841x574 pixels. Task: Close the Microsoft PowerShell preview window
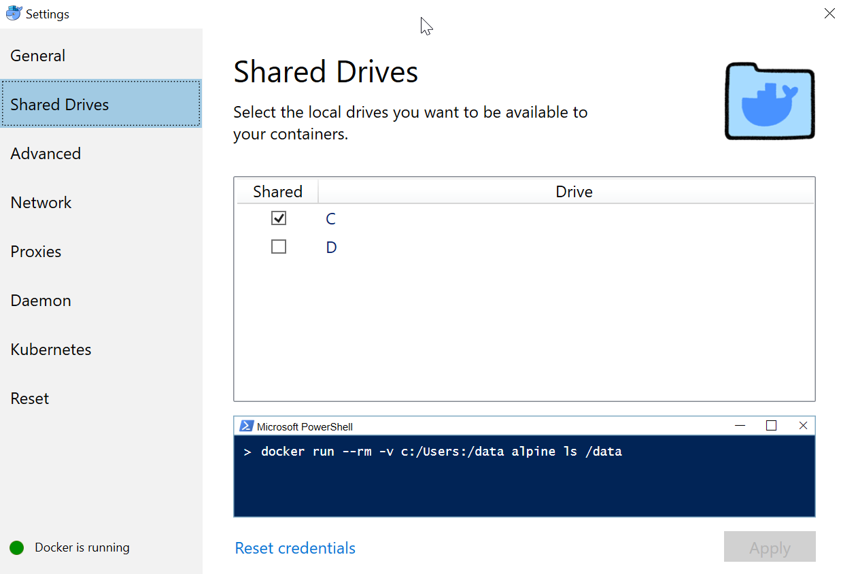point(803,426)
